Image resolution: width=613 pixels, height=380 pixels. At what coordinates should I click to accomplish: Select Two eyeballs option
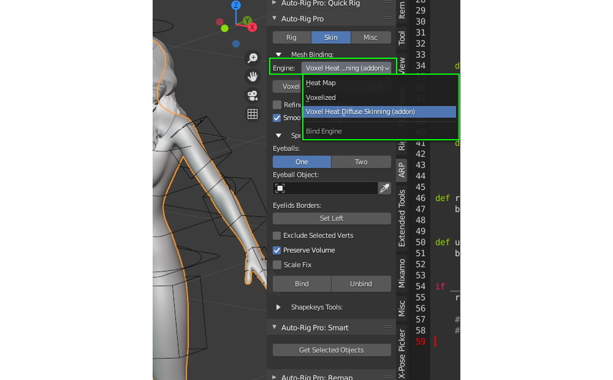pos(361,162)
